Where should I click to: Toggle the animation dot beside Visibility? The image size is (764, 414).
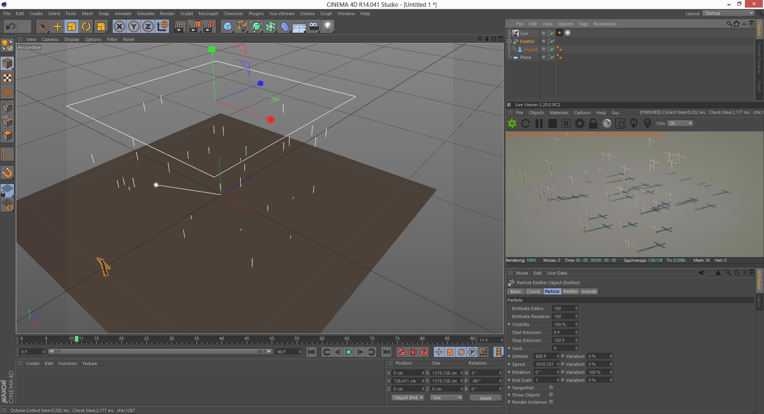click(x=509, y=324)
